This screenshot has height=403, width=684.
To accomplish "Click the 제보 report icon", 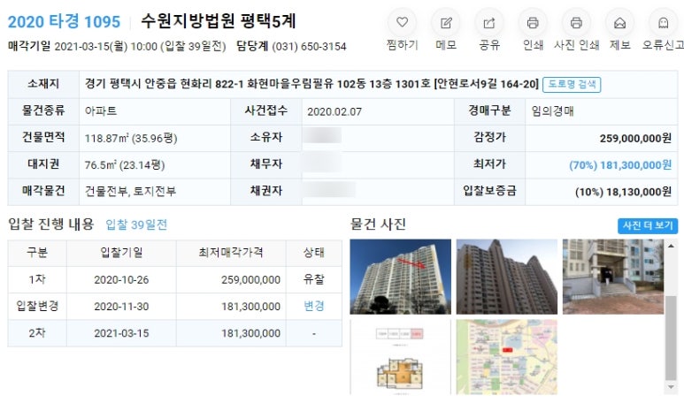I will pyautogui.click(x=620, y=23).
